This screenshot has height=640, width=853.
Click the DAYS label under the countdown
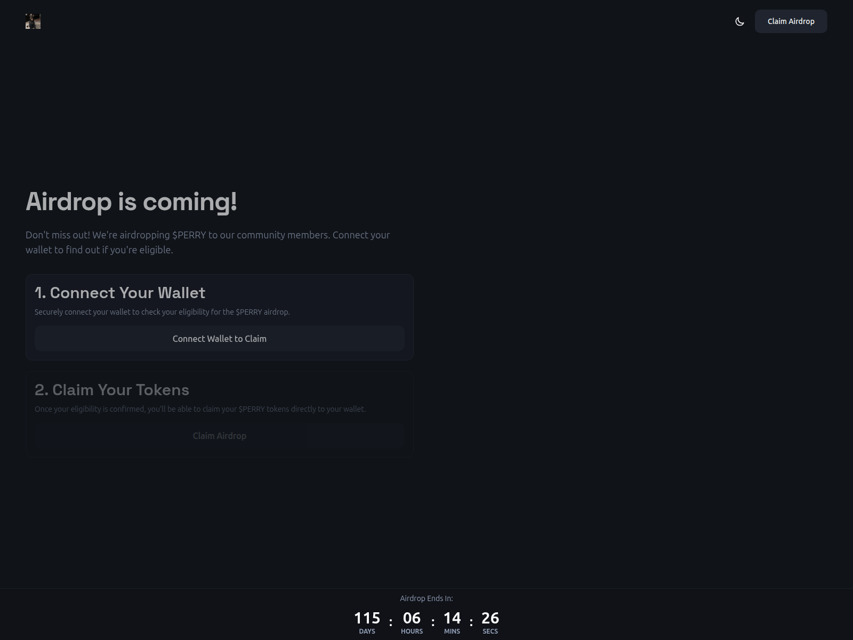coord(367,631)
